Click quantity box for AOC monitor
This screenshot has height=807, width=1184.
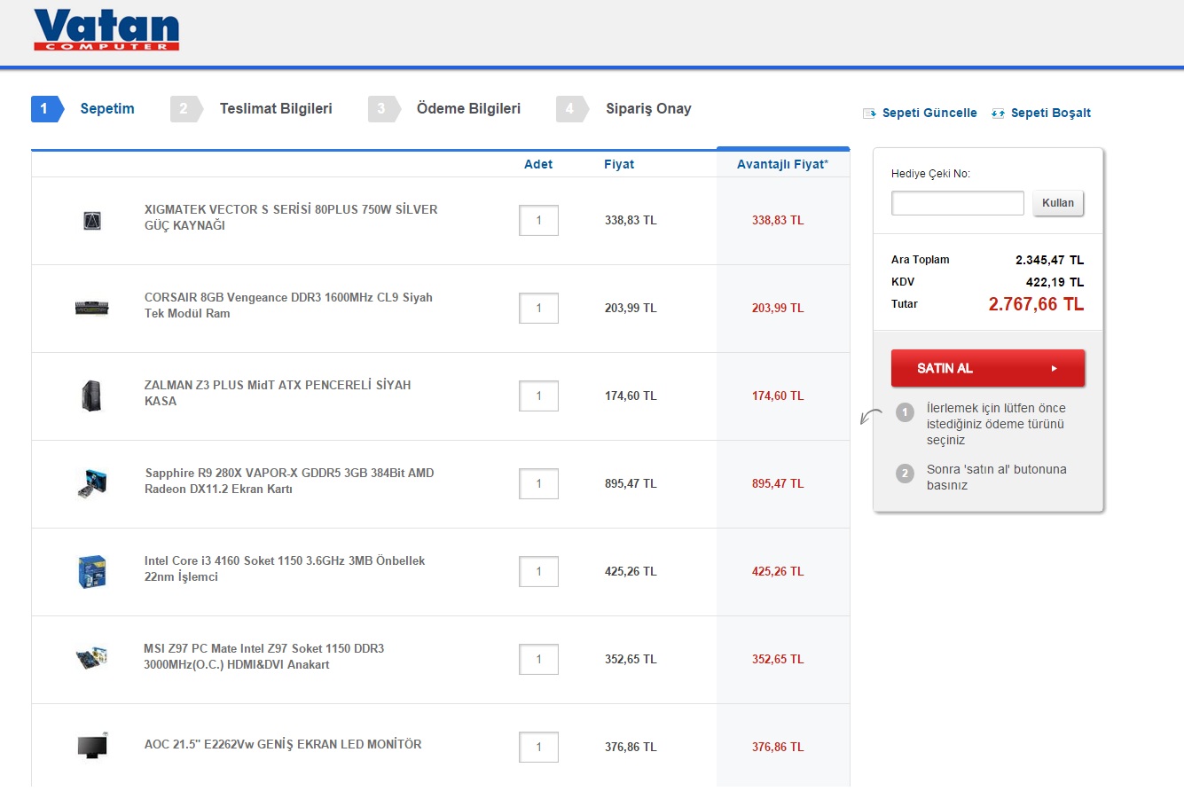[538, 747]
